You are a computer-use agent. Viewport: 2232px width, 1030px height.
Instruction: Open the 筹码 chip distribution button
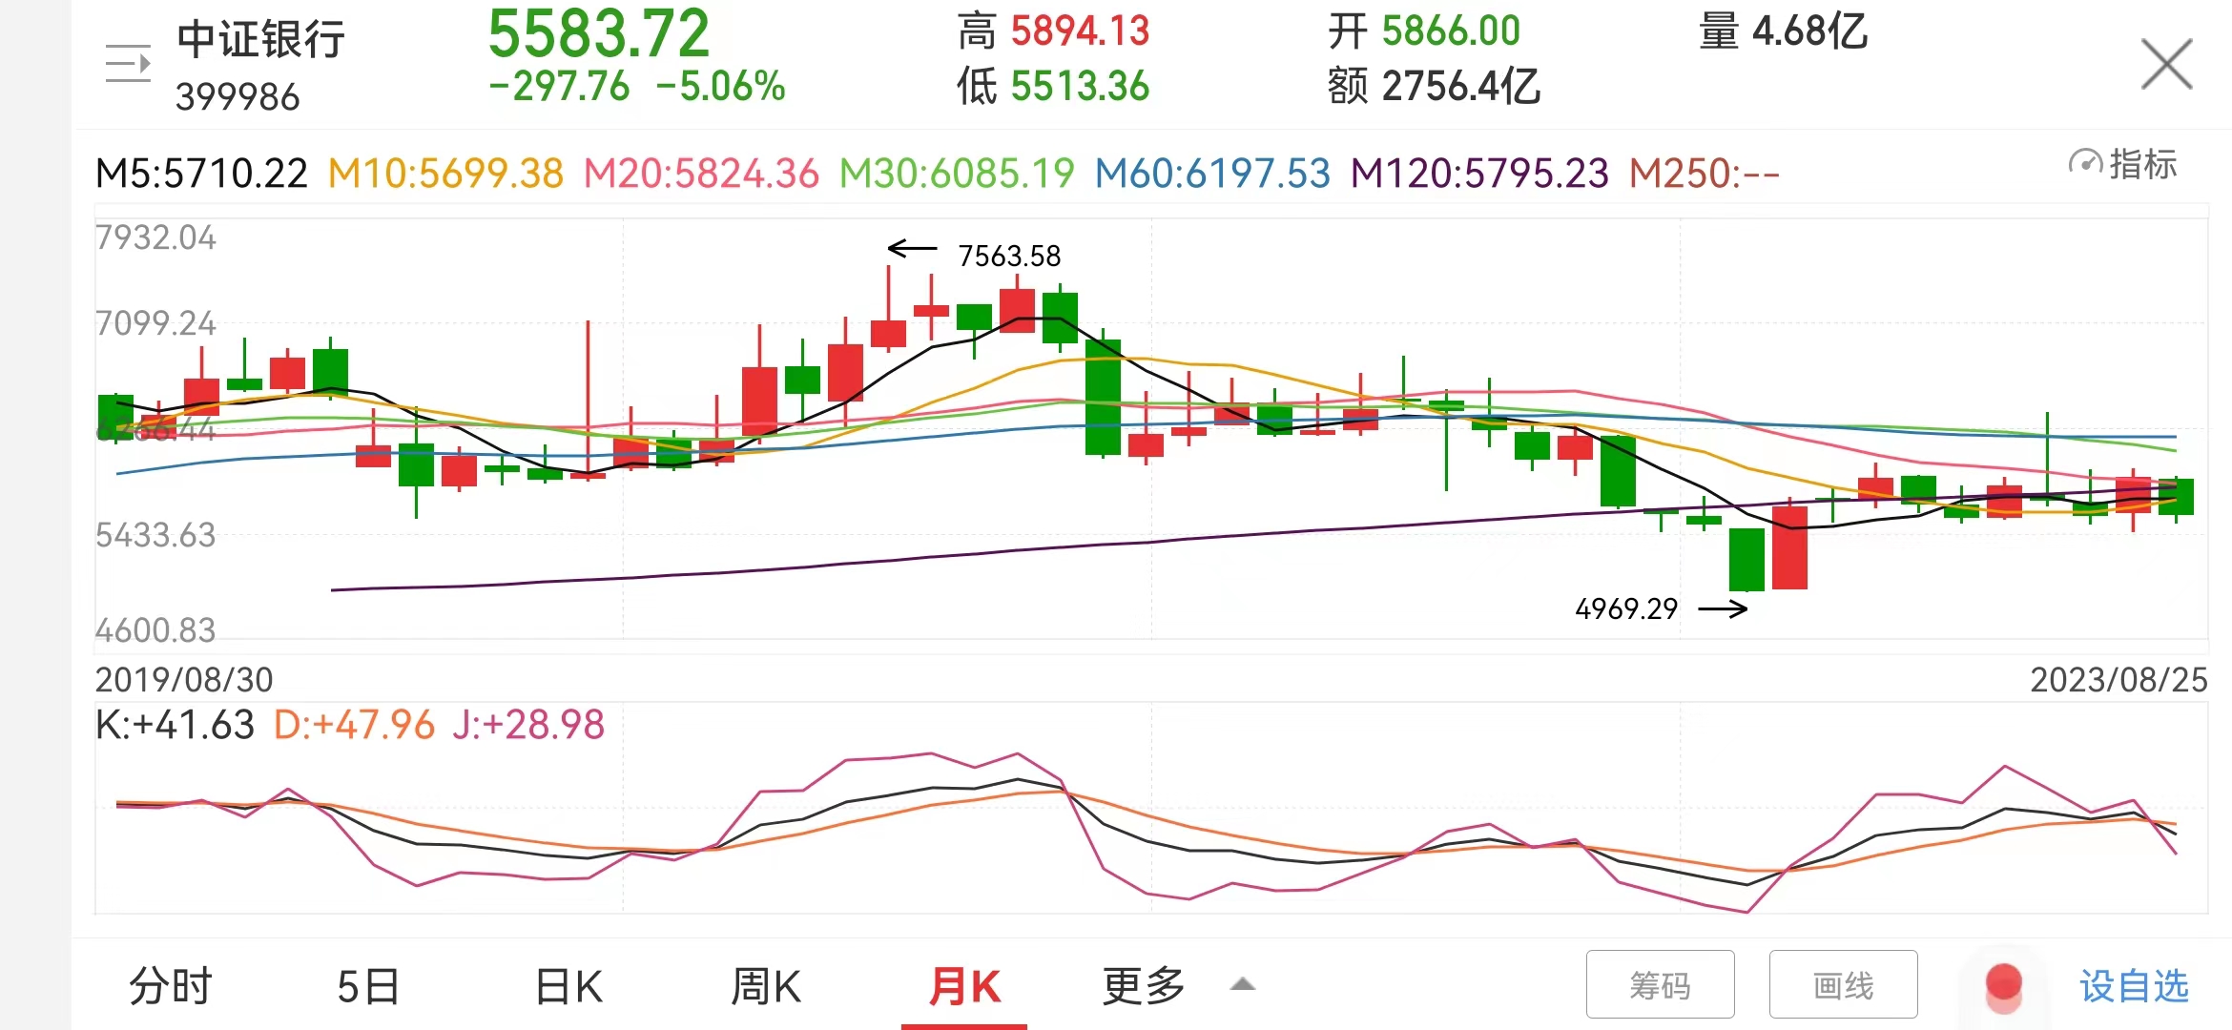(1661, 984)
